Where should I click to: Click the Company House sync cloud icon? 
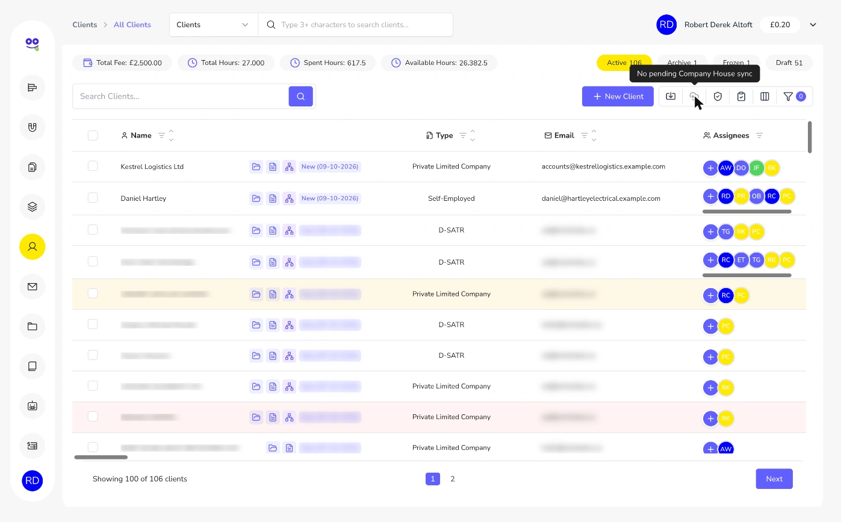(694, 96)
